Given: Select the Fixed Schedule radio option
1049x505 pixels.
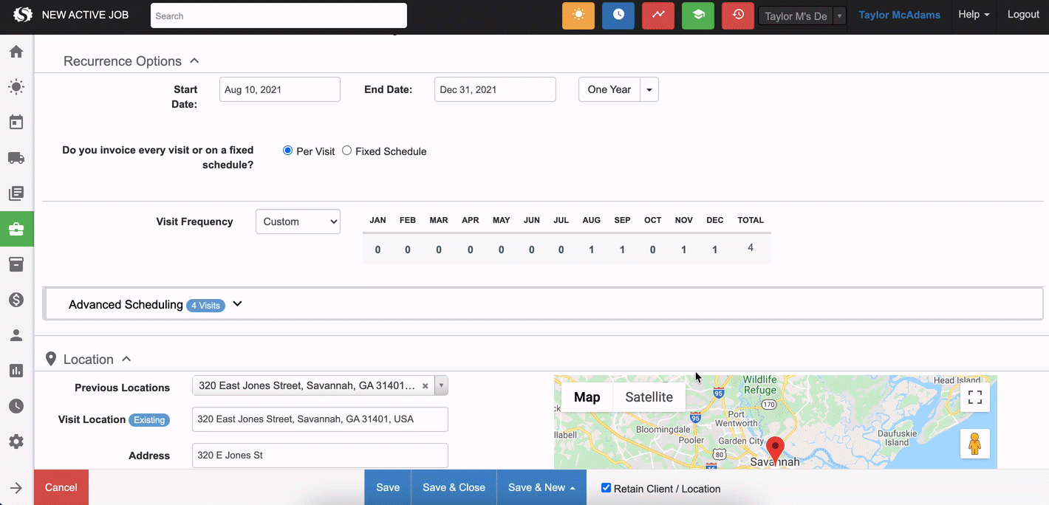Looking at the screenshot, I should pyautogui.click(x=346, y=151).
